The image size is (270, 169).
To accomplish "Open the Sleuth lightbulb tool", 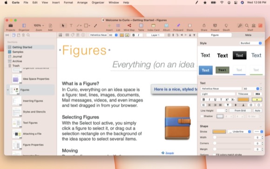I will pyautogui.click(x=226, y=26).
